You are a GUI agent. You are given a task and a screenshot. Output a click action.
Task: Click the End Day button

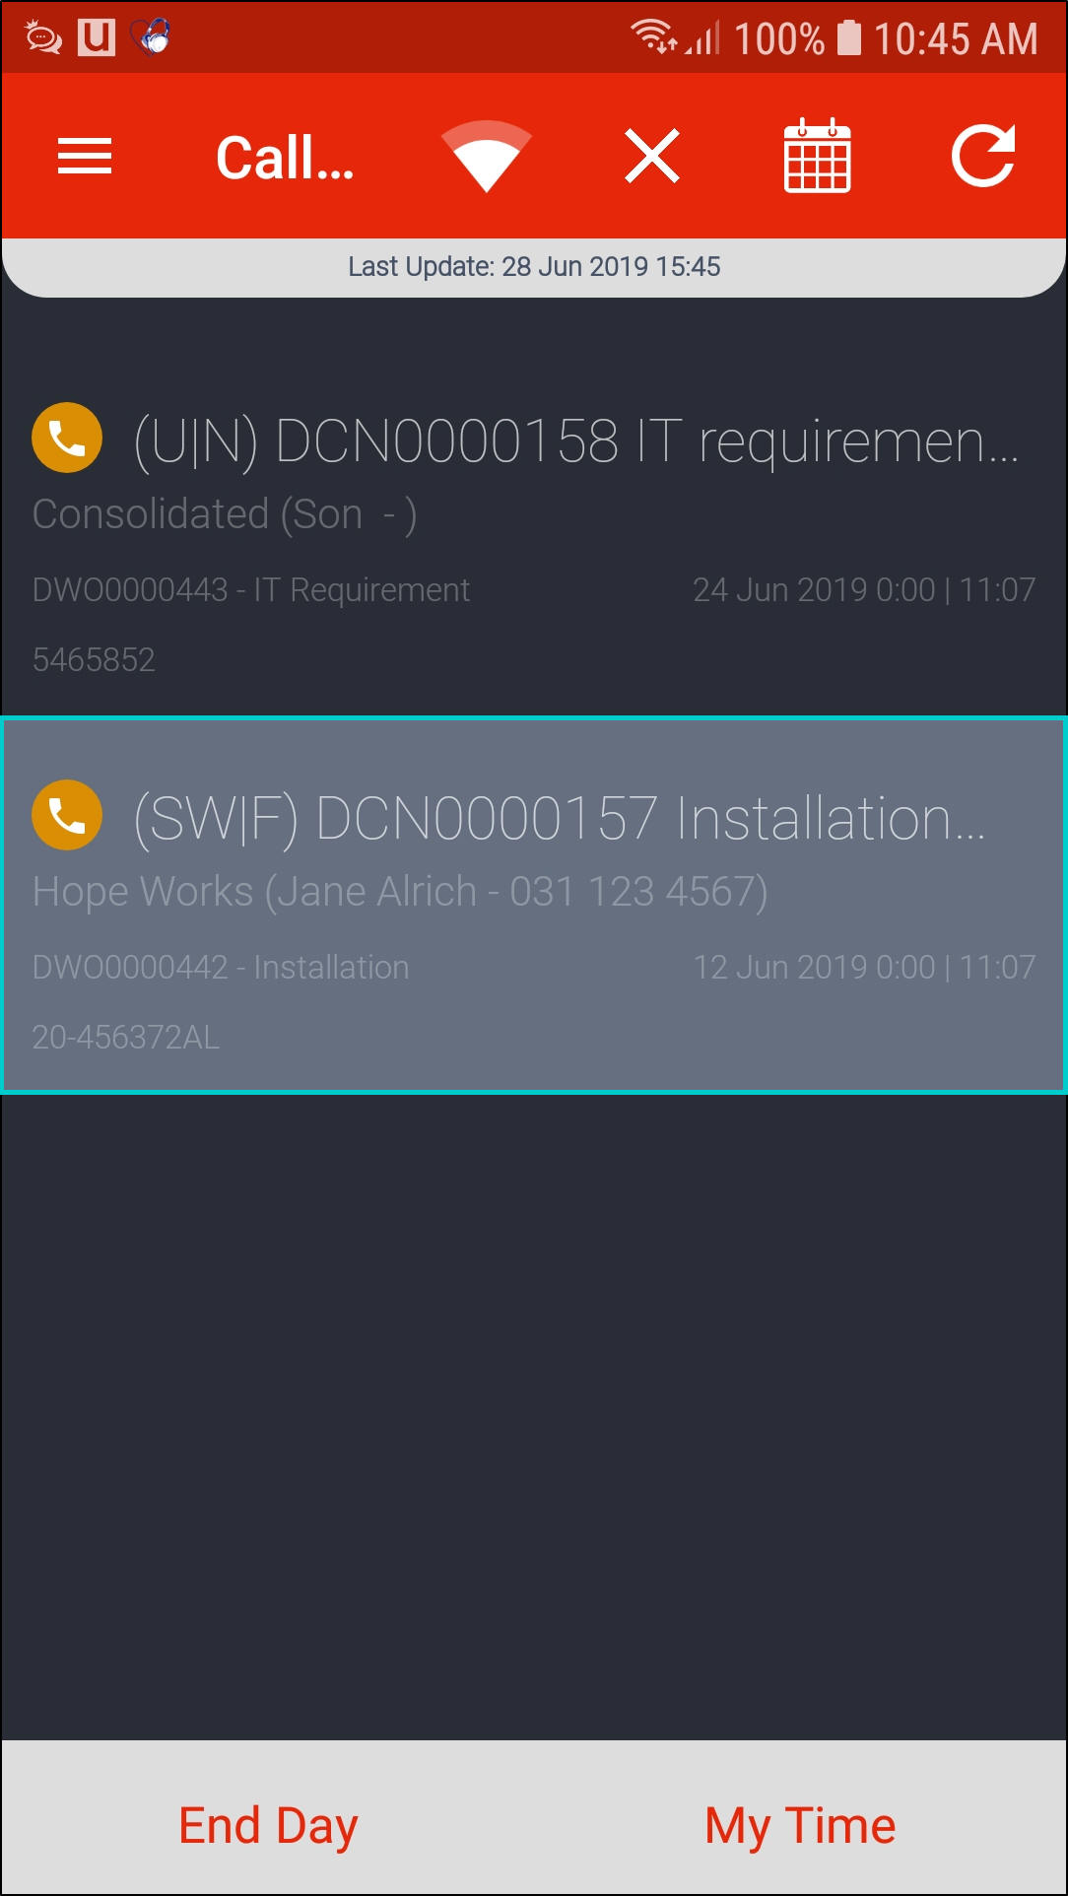pyautogui.click(x=268, y=1825)
